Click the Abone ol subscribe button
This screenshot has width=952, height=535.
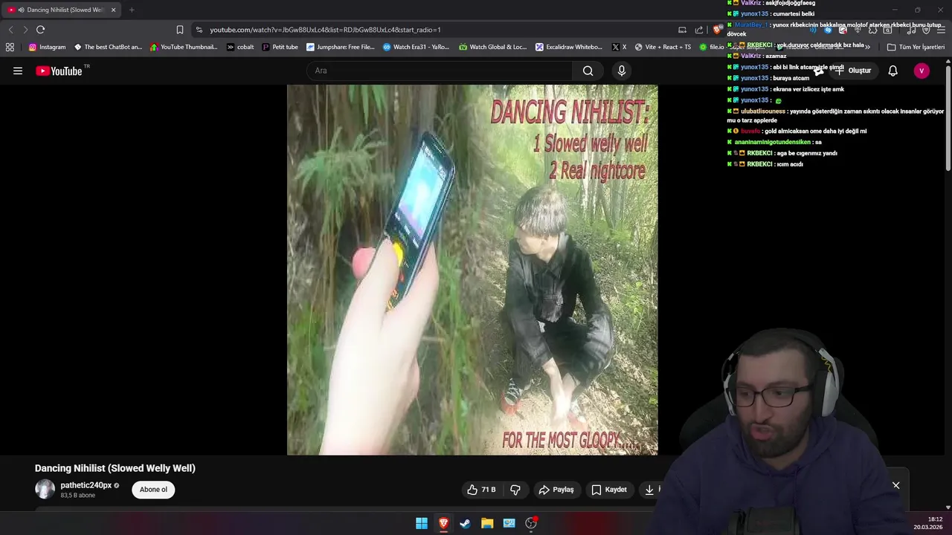pos(153,490)
